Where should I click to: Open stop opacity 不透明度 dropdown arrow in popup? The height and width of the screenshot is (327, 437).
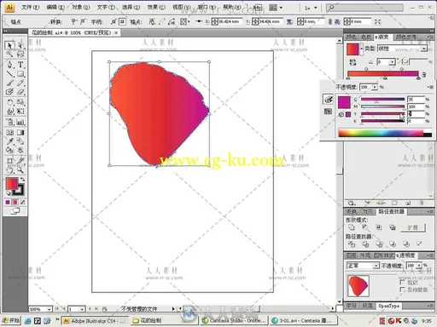tap(375, 87)
